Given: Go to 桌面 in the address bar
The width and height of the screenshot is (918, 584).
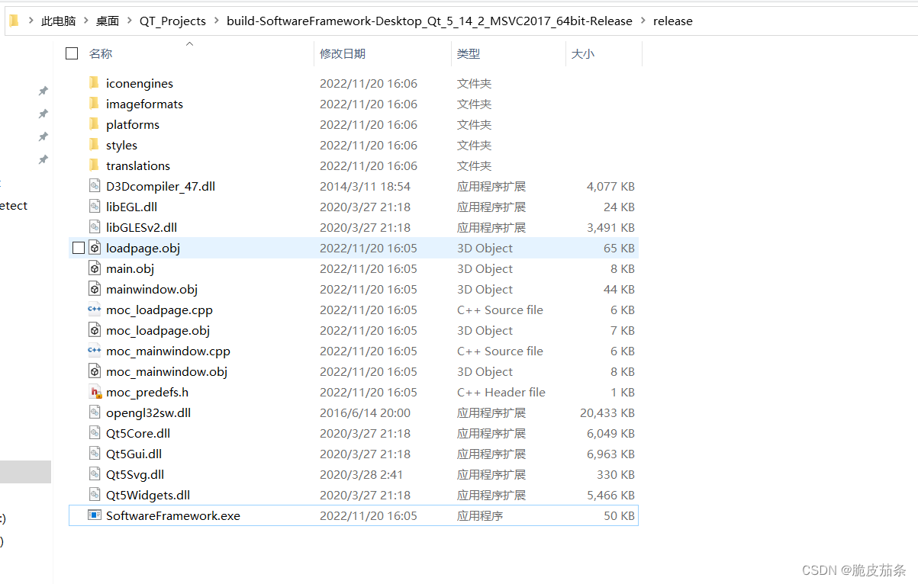Looking at the screenshot, I should [107, 21].
